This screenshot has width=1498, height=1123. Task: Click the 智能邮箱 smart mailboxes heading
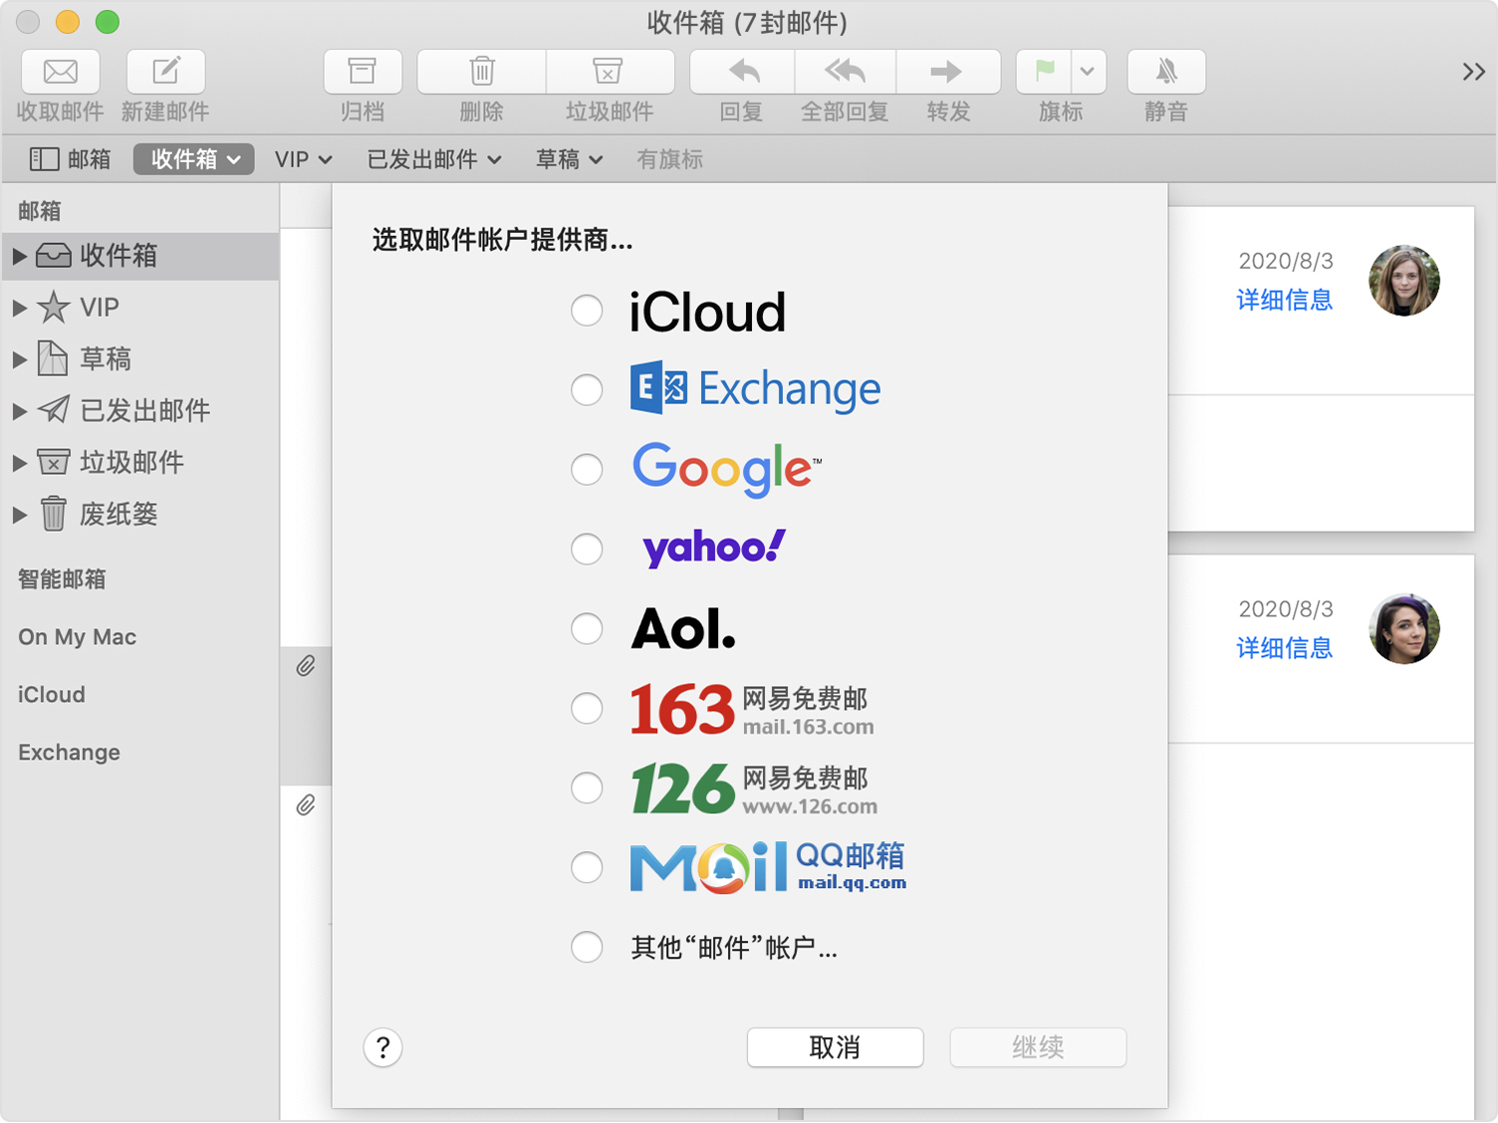pyautogui.click(x=62, y=579)
